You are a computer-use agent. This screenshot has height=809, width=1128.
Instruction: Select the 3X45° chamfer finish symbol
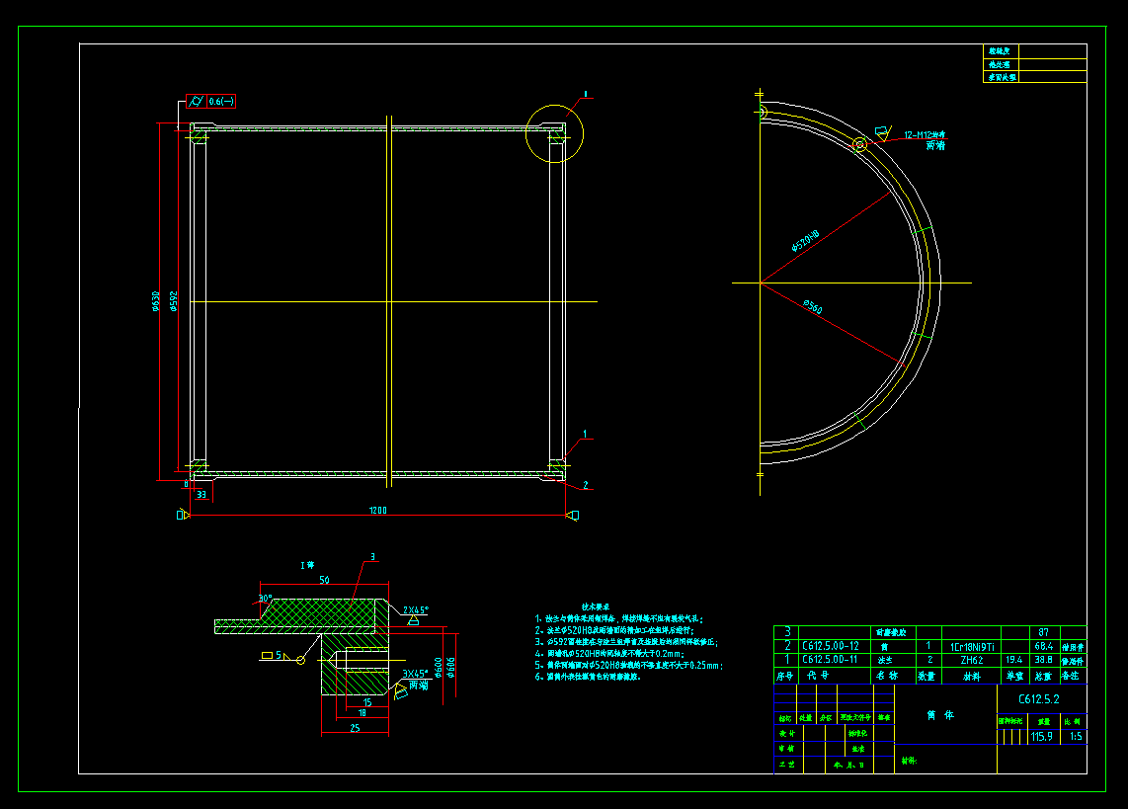point(400,690)
